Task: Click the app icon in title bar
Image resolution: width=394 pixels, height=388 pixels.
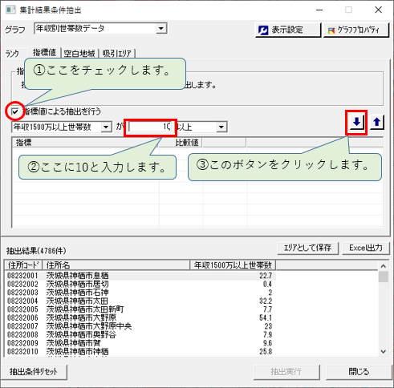Action: [x=10, y=10]
